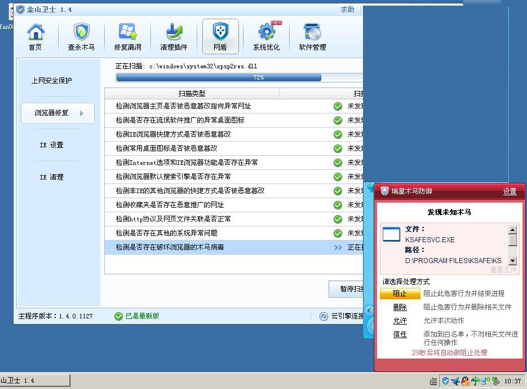Image resolution: width=527 pixels, height=389 pixels.
Task: Click scroll down arrow in file info box
Action: pyautogui.click(x=512, y=260)
